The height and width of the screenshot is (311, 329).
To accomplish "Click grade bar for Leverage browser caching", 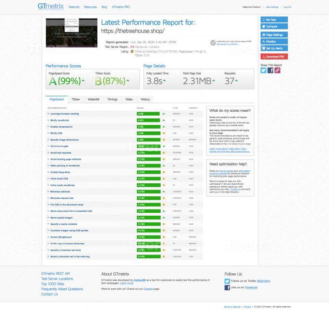I will [x=149, y=114].
